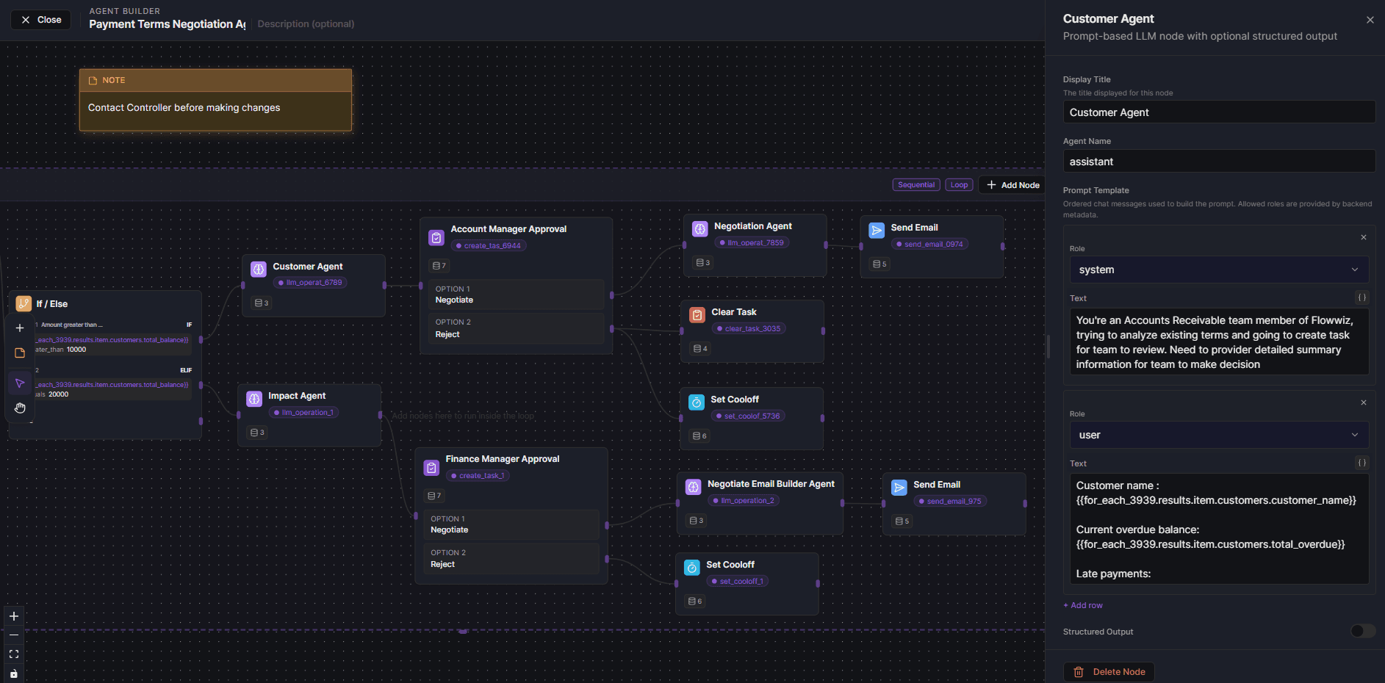
Task: Click the Set Cooloff set_coolof_5736 timer icon
Action: point(697,402)
